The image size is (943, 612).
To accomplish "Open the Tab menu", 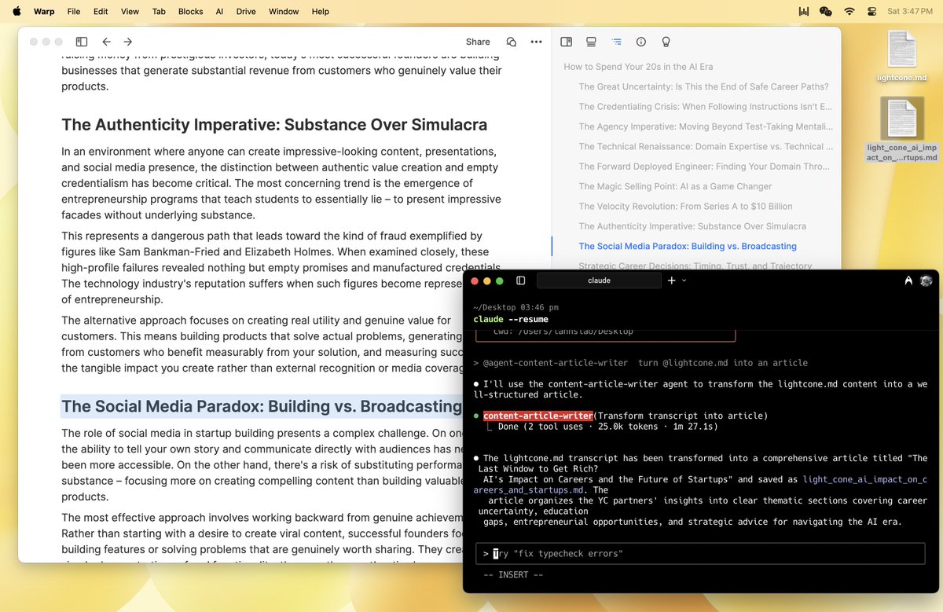I will click(159, 11).
